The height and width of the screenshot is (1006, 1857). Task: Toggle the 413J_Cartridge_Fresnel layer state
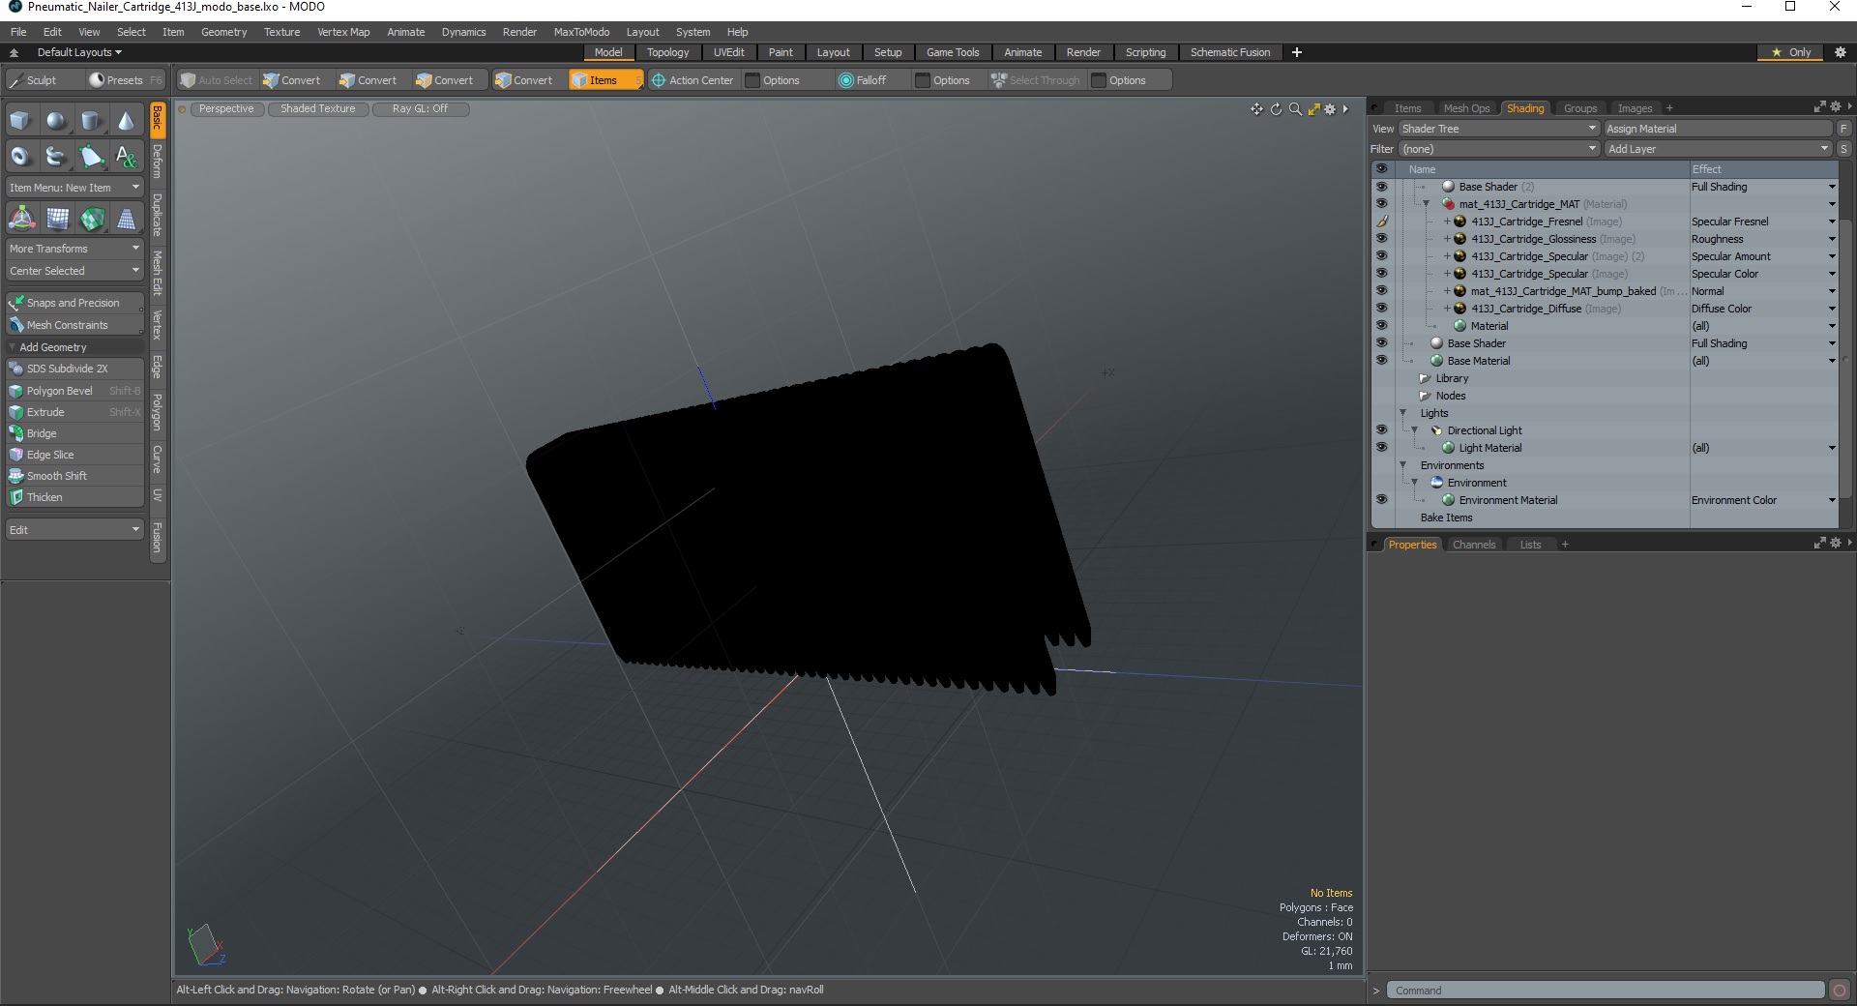(1381, 222)
